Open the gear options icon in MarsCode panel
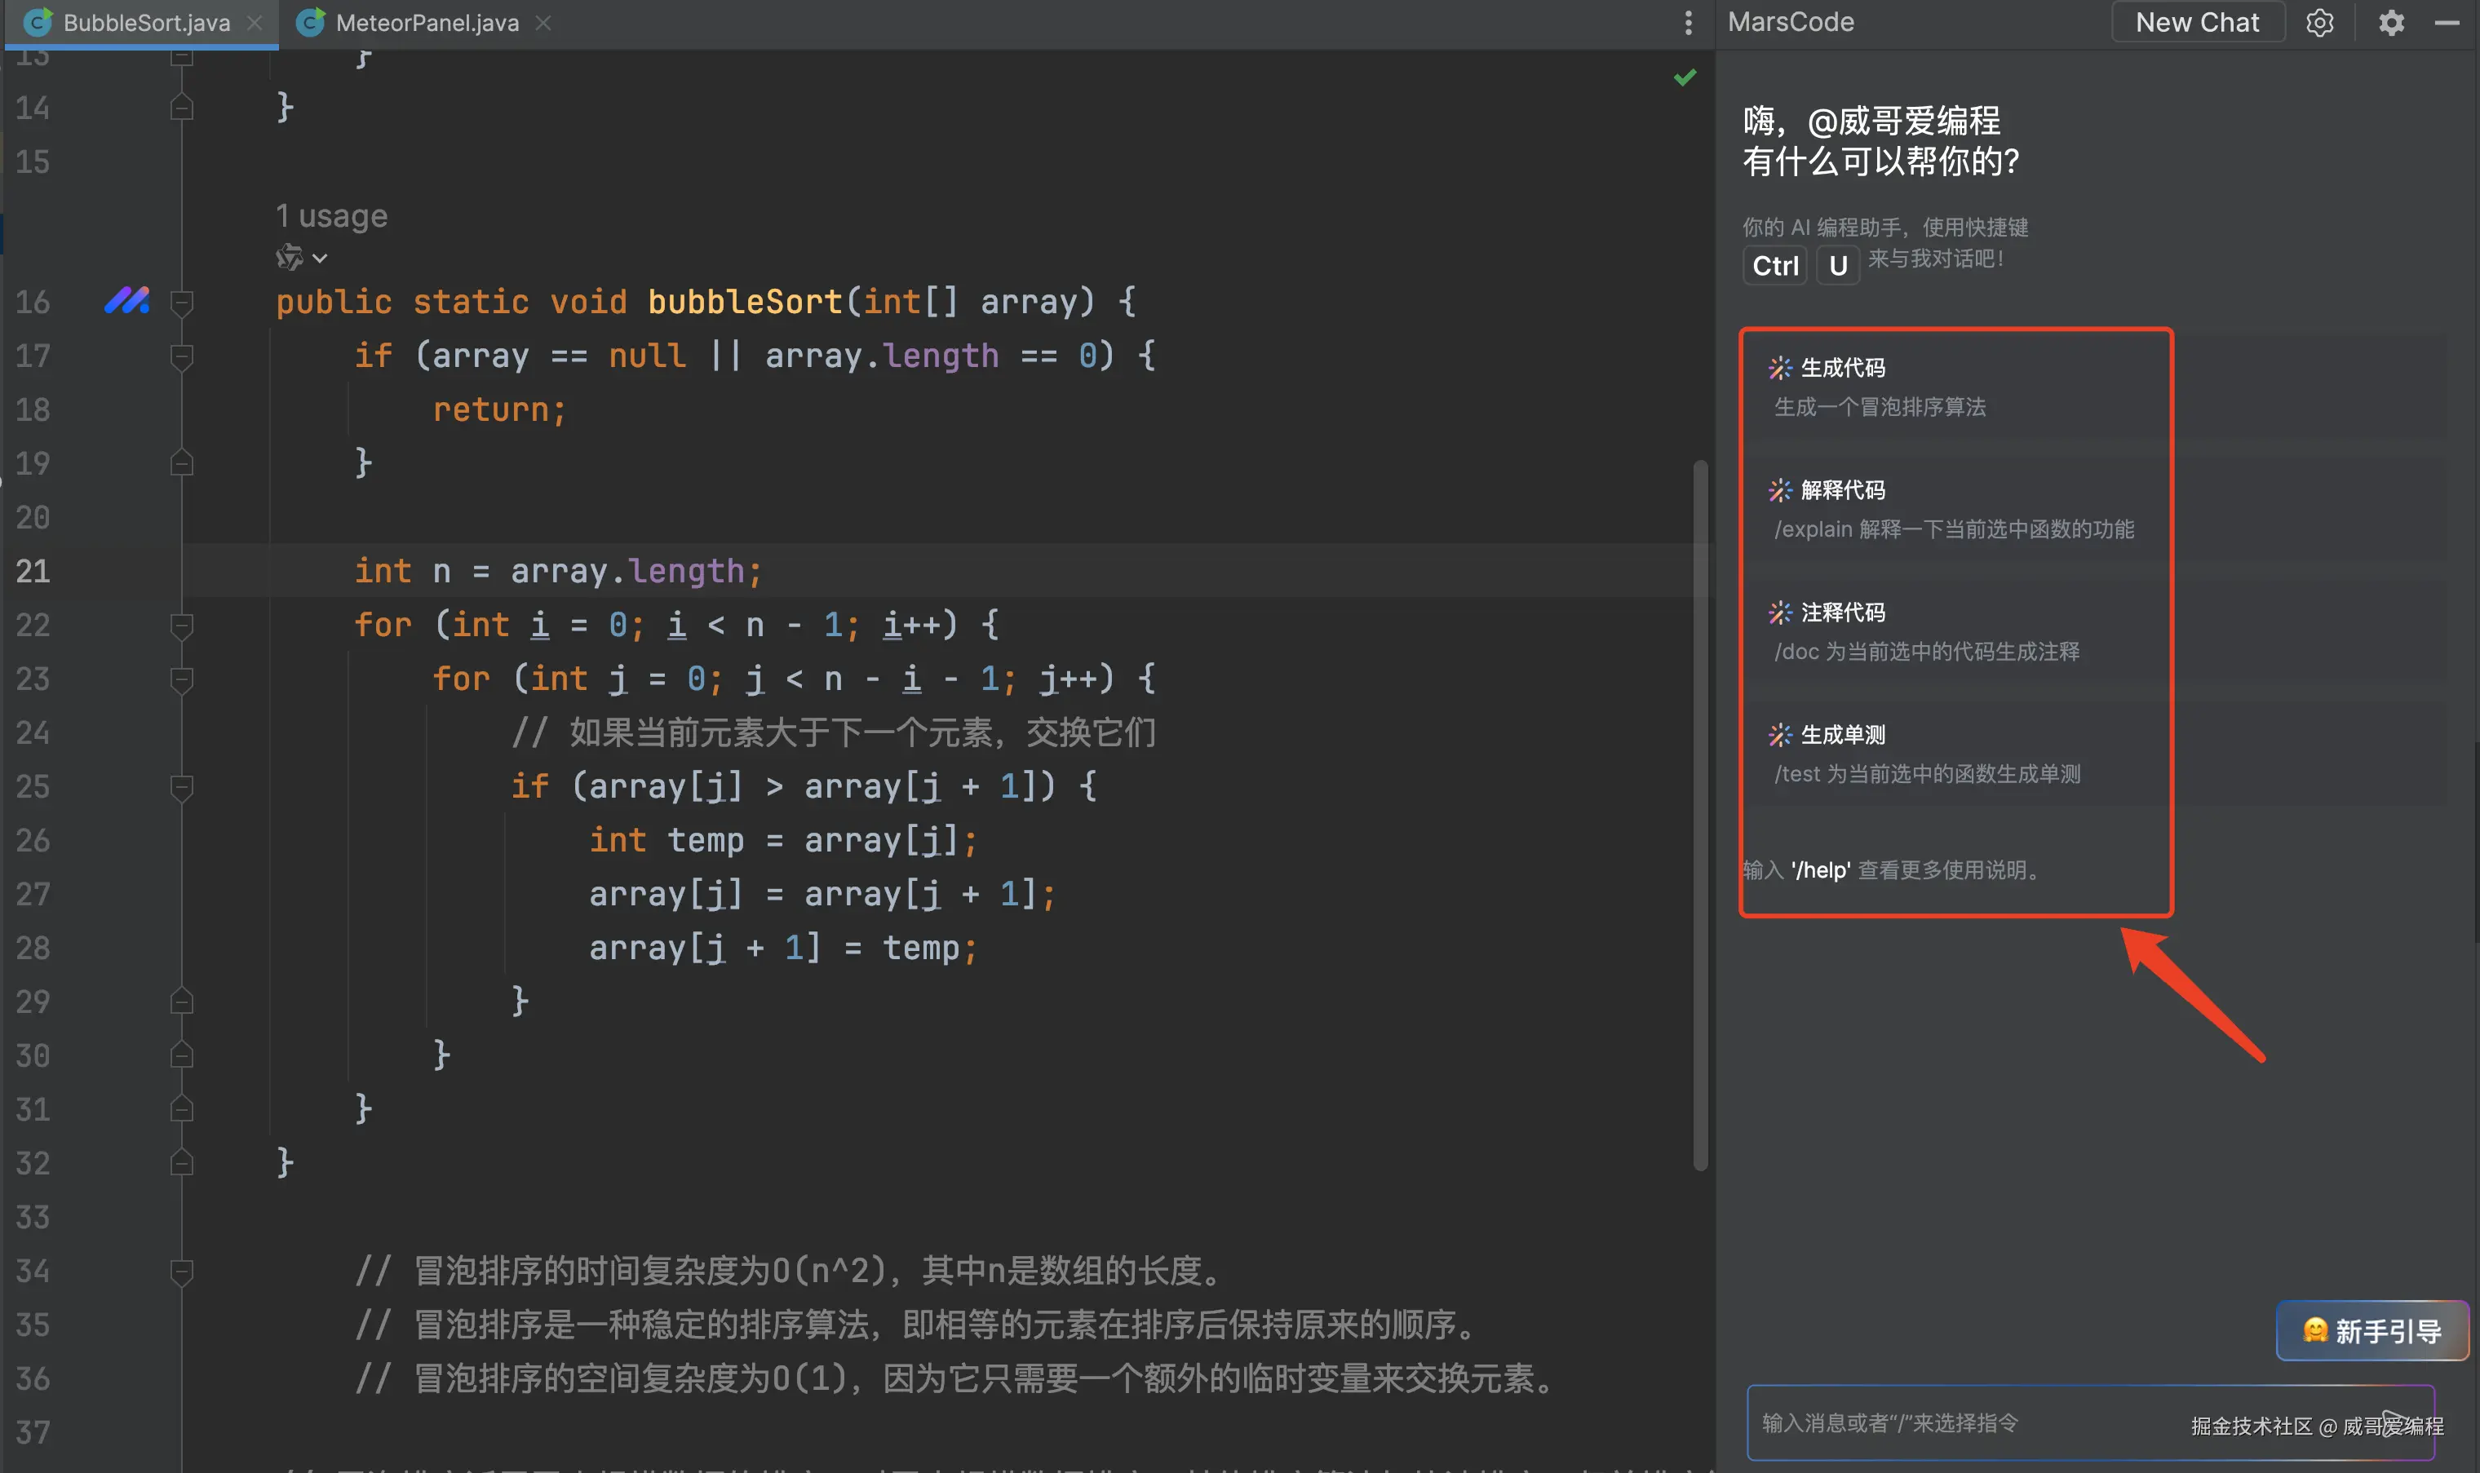The height and width of the screenshot is (1473, 2480). click(x=2392, y=22)
